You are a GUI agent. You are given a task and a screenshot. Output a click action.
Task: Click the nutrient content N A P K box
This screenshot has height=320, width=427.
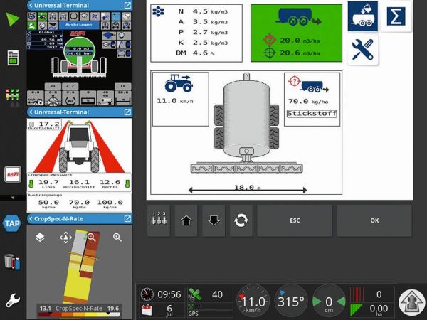pyautogui.click(x=196, y=33)
